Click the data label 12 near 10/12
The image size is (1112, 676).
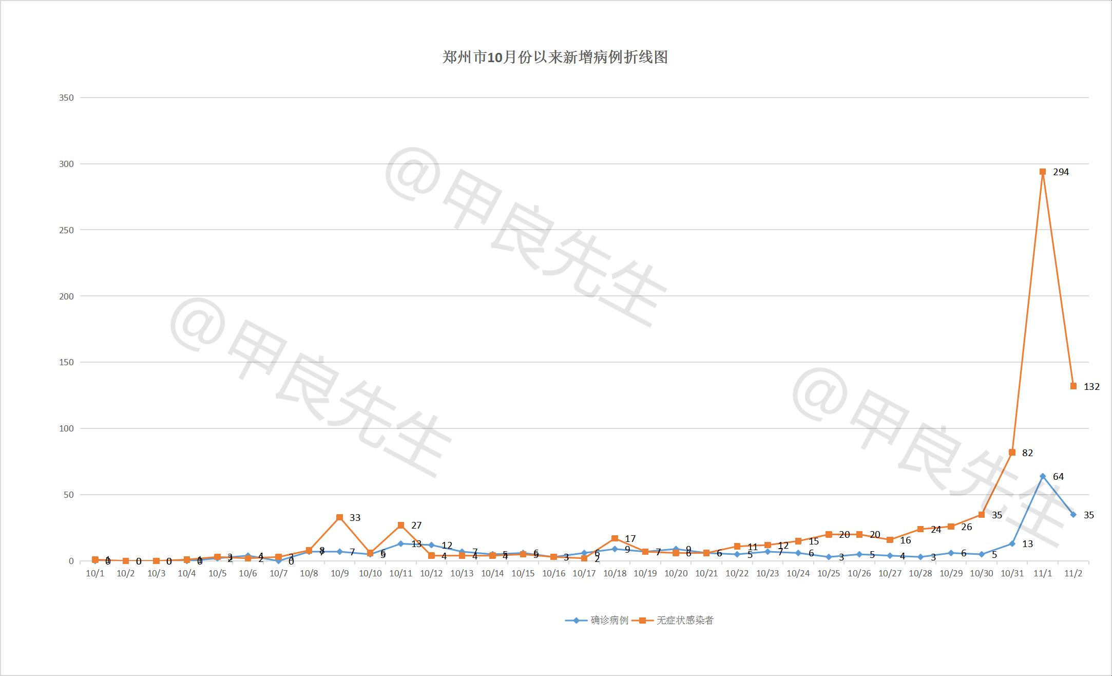[447, 546]
